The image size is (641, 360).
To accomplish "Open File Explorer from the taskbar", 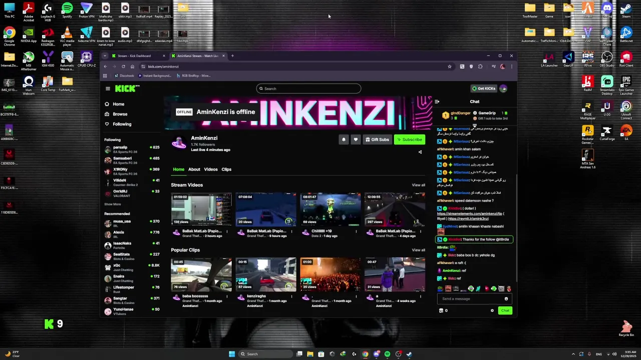I will tap(310, 354).
